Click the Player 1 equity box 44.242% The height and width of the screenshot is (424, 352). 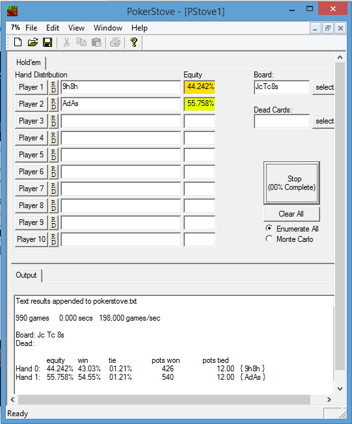[x=200, y=87]
